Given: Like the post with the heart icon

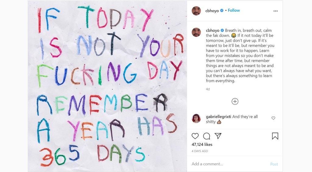Looking at the screenshot, I should click(x=195, y=136).
